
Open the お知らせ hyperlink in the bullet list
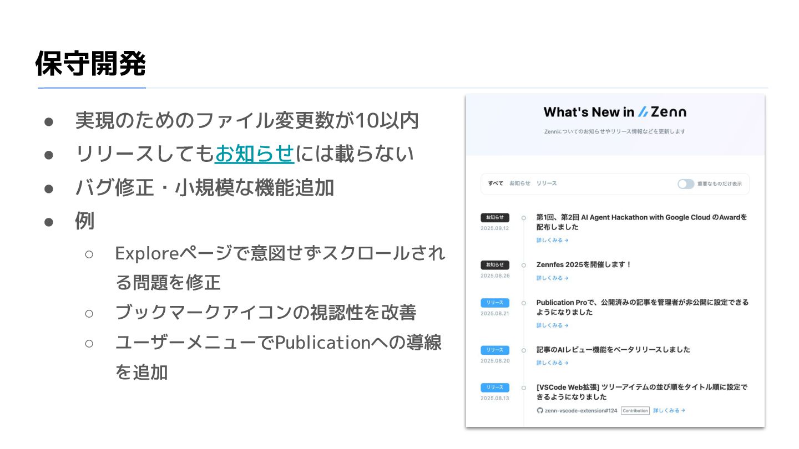pyautogui.click(x=254, y=154)
